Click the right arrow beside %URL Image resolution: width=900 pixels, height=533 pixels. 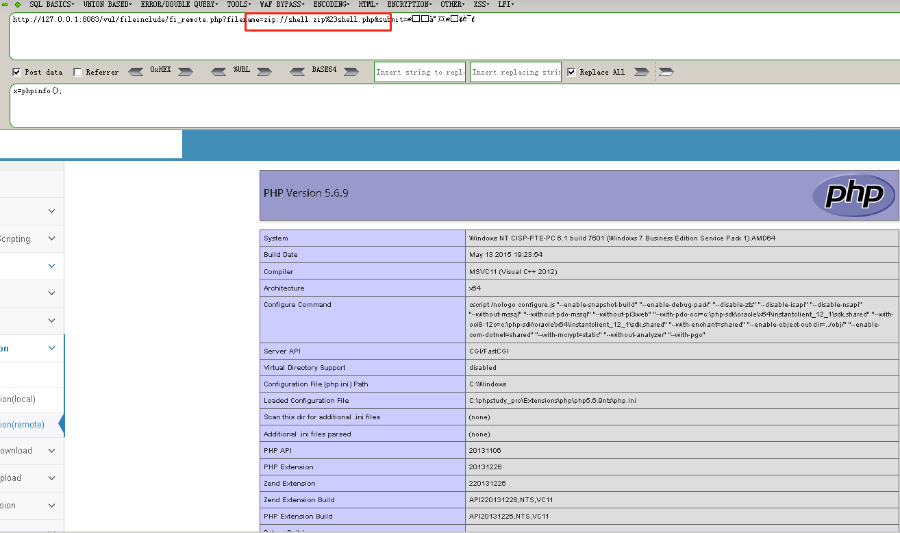tap(264, 71)
